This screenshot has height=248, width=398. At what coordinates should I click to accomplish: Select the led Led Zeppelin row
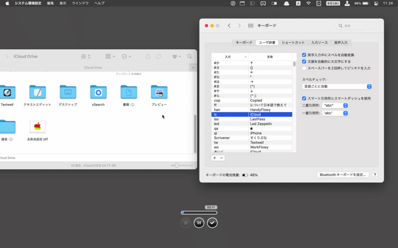click(x=252, y=124)
